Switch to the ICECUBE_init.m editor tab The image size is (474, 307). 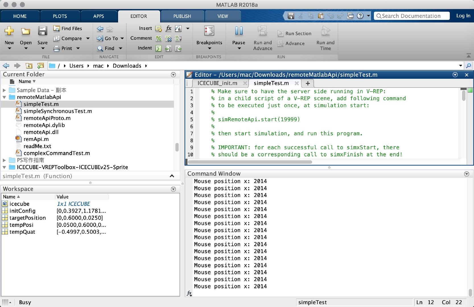217,83
